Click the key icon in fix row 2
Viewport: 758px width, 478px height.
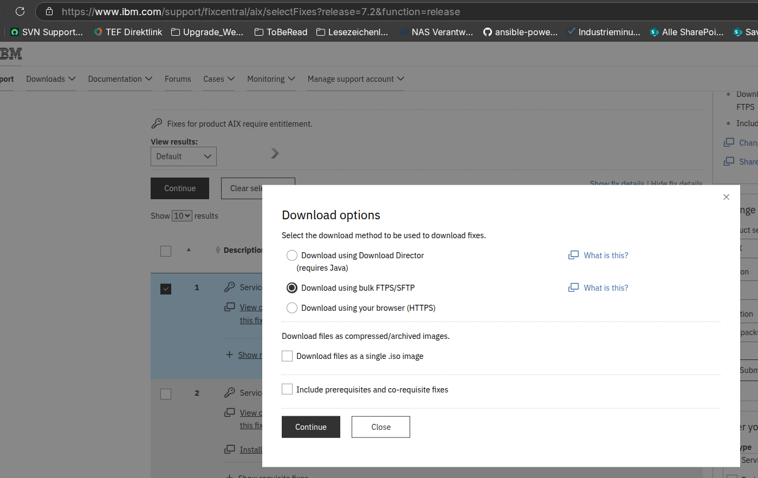click(x=230, y=392)
